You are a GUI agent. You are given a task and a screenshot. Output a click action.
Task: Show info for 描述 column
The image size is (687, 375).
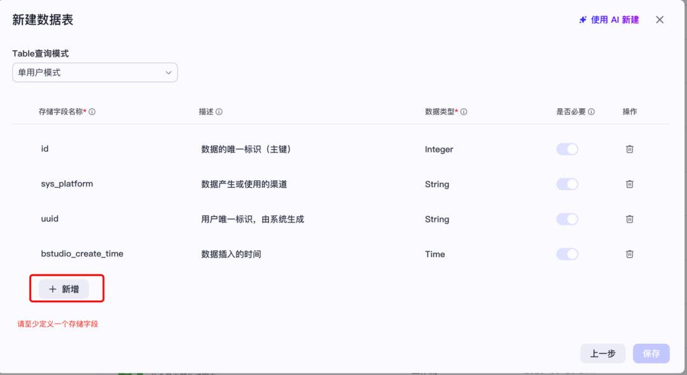(219, 112)
